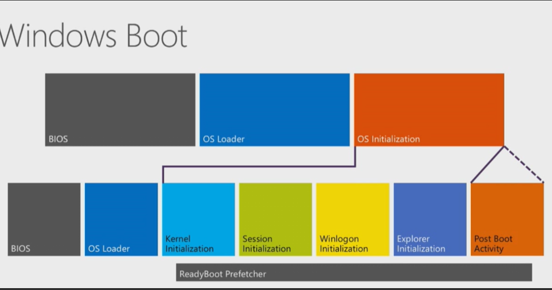552x290 pixels.
Task: Click the yellow Winlogon Initialization block
Action: [x=352, y=219]
